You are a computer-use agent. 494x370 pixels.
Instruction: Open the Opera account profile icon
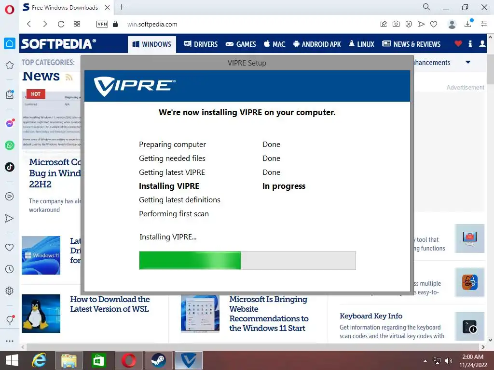click(452, 24)
